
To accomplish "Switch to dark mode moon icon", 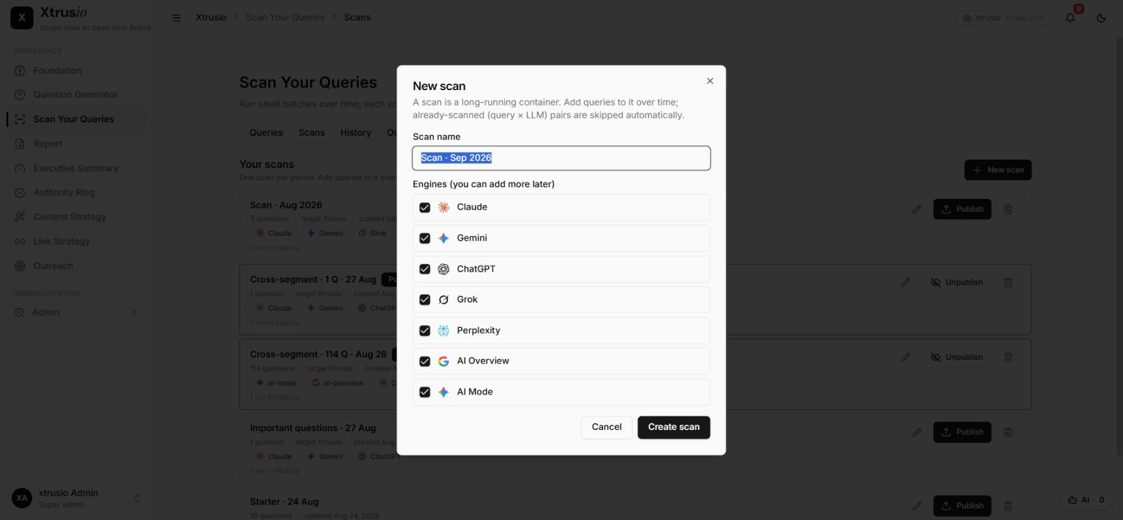I will (x=1101, y=18).
